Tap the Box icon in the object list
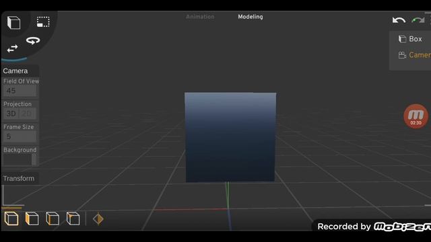431x242 pixels. pos(402,39)
